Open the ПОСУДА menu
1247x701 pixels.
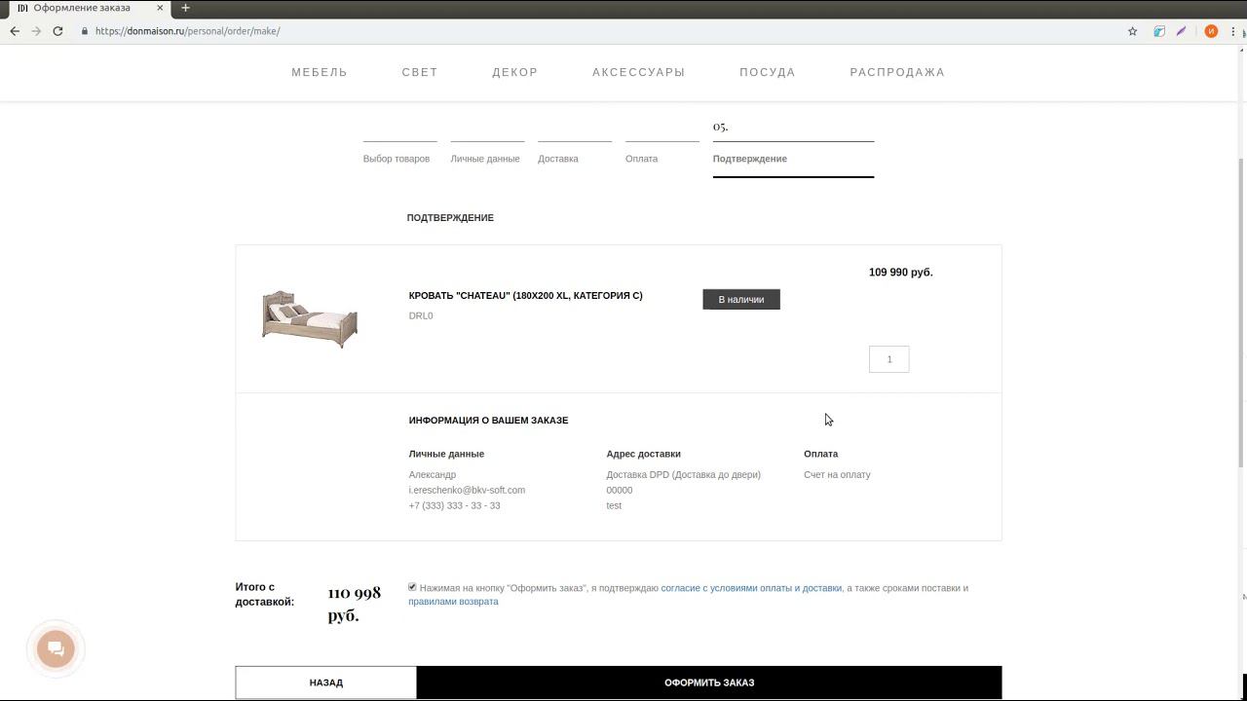tap(768, 72)
